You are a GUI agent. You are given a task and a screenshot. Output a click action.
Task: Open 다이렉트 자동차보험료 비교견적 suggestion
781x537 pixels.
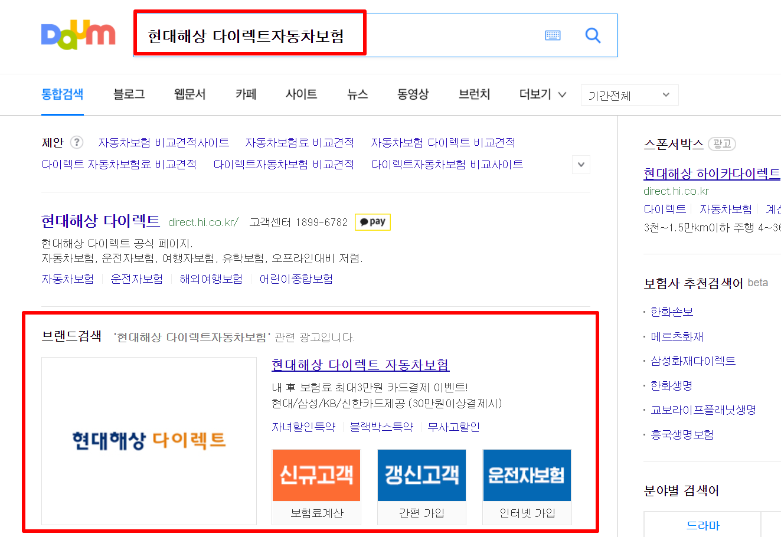(x=119, y=165)
